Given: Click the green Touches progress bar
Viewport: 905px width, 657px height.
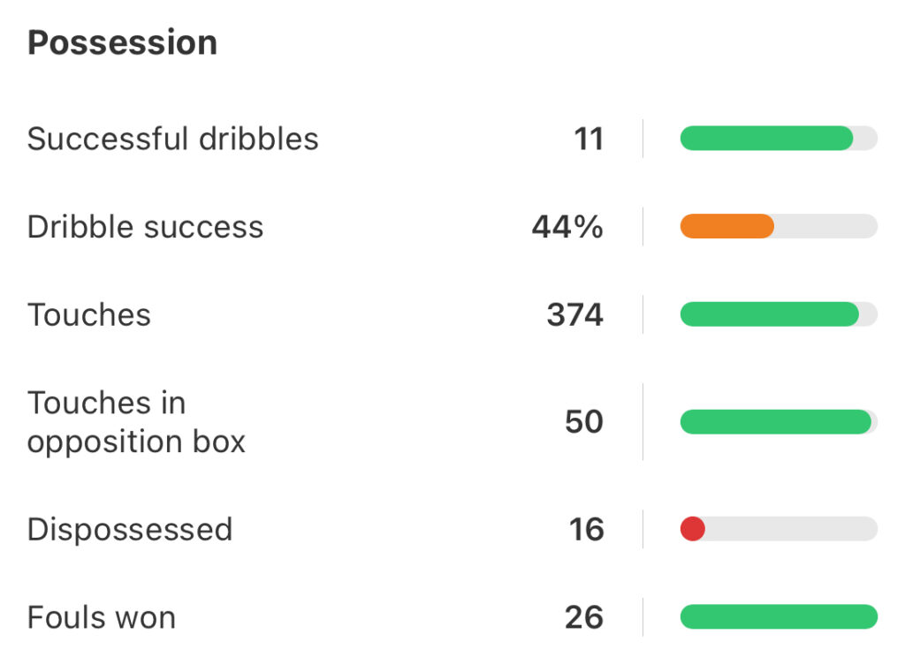Looking at the screenshot, I should (x=769, y=315).
